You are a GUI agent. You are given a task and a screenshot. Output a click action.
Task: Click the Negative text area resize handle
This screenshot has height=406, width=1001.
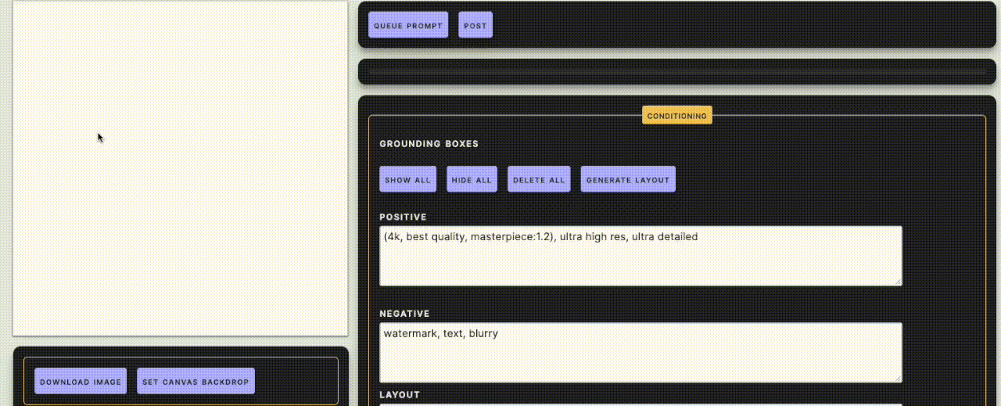(898, 378)
